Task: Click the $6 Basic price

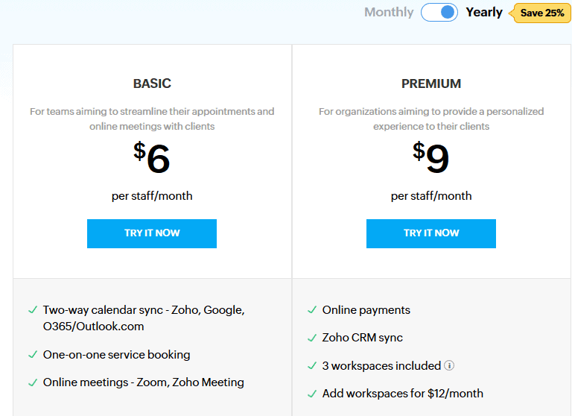Action: [x=152, y=158]
